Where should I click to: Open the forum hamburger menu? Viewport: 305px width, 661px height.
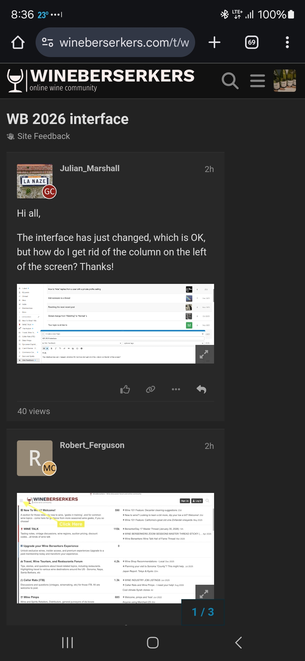(258, 81)
